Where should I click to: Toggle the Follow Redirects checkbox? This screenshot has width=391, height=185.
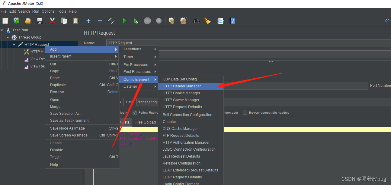tap(135, 113)
